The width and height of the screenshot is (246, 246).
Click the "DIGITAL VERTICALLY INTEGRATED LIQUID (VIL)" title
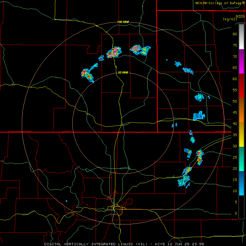click(x=96, y=244)
